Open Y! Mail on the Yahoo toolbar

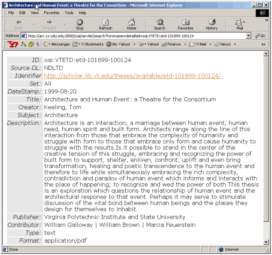(198, 44)
